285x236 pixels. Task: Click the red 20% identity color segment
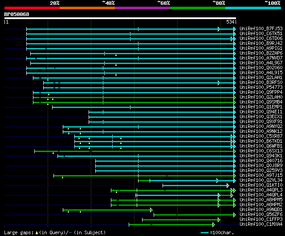(32, 8)
